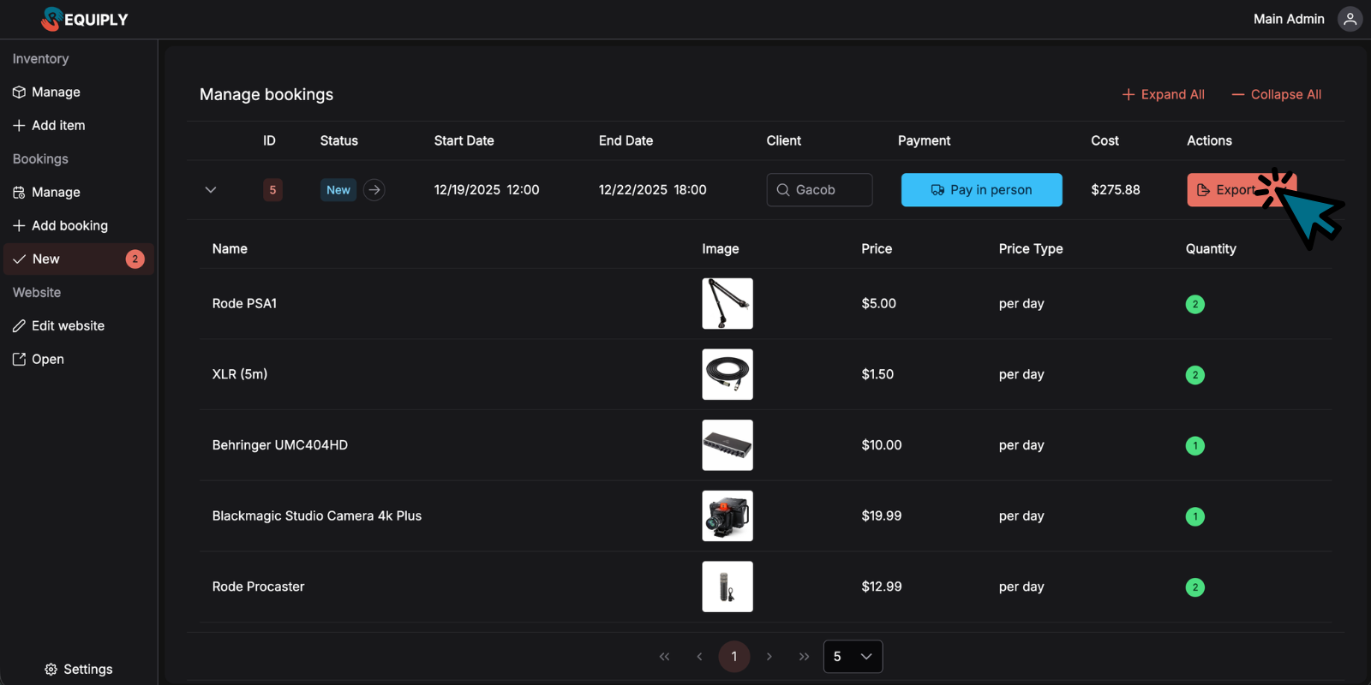Go to last page of bookings

click(x=804, y=657)
